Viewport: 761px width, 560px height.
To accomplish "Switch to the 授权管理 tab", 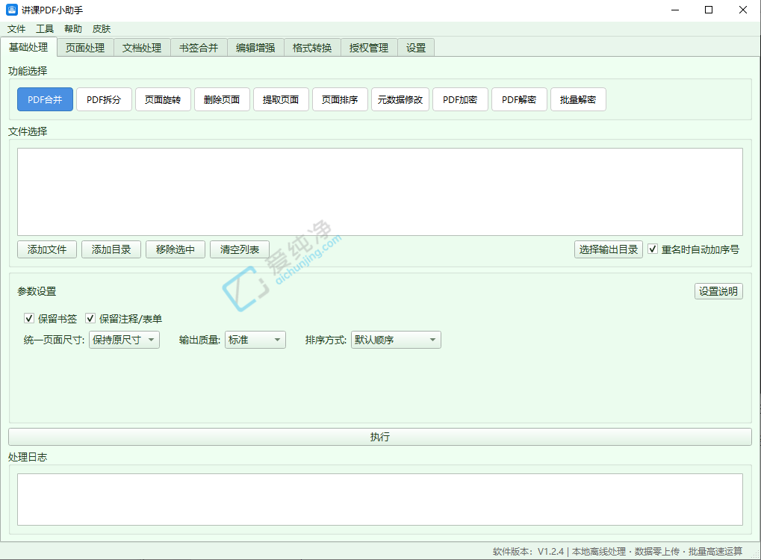I will click(x=369, y=48).
